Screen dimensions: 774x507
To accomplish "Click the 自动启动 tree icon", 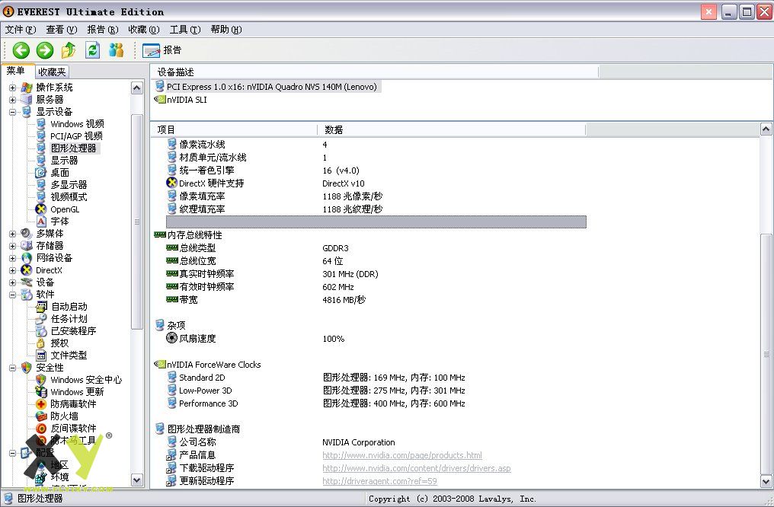I will click(41, 307).
